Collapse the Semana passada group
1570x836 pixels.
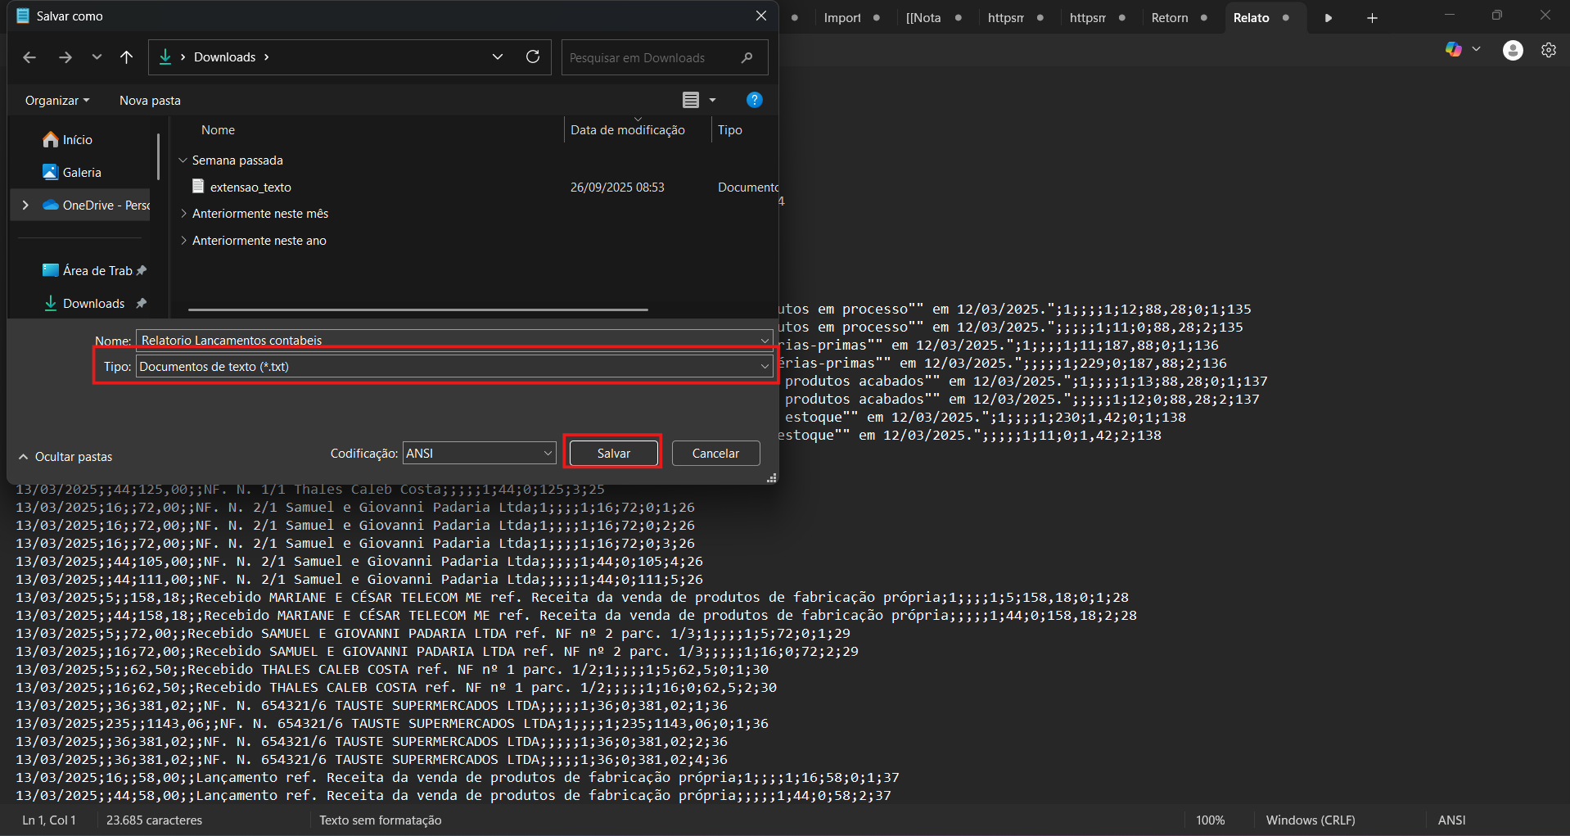coord(183,160)
